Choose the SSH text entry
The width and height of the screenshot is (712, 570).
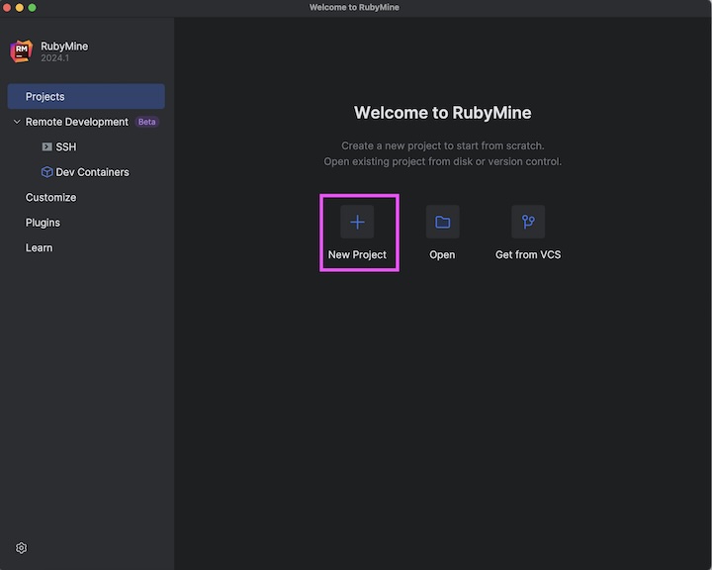coord(65,147)
